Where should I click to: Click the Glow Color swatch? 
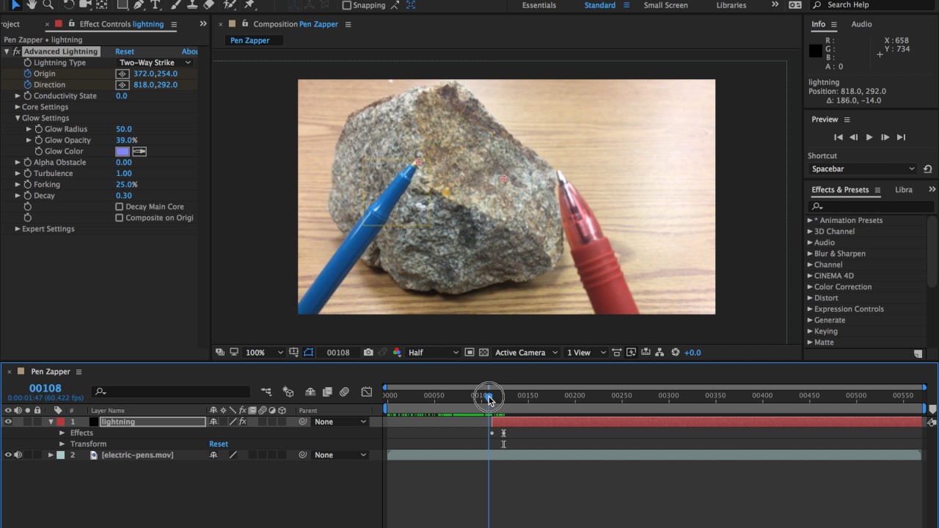point(123,151)
